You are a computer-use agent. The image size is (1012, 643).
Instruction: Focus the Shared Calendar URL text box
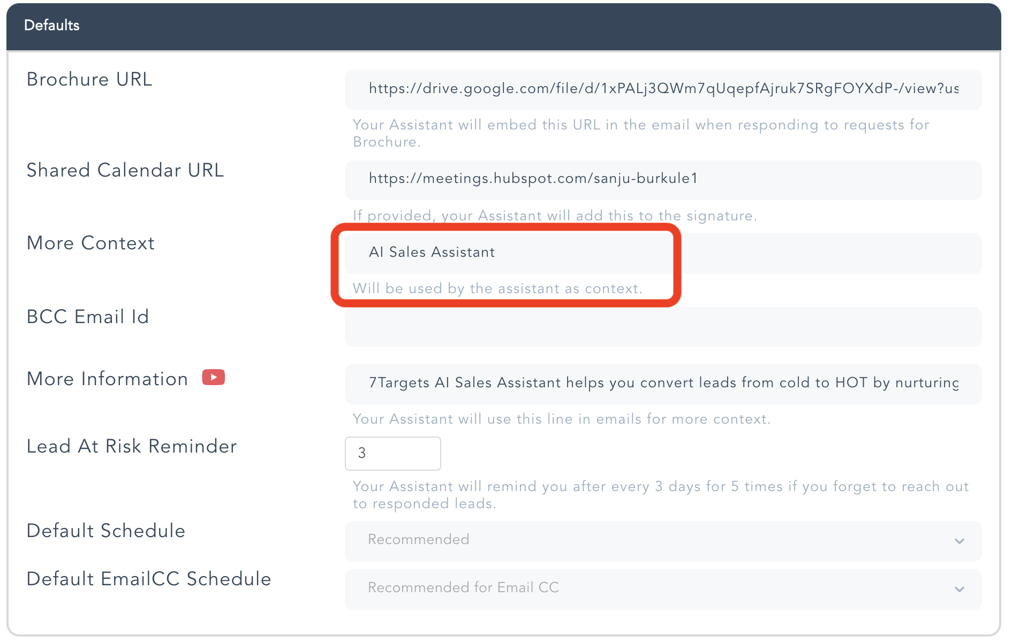(663, 179)
